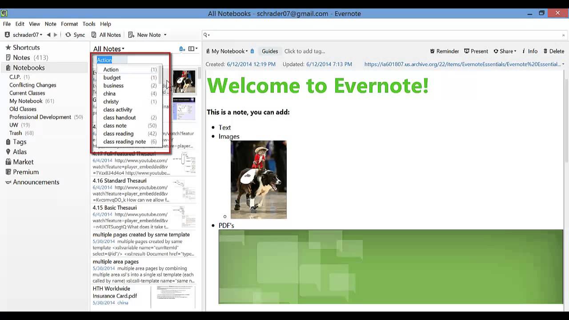The height and width of the screenshot is (320, 569).
Task: Clear the search field with the X
Action: point(564,35)
